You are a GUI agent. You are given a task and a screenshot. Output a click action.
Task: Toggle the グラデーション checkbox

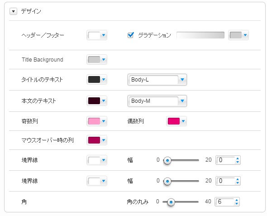(131, 35)
